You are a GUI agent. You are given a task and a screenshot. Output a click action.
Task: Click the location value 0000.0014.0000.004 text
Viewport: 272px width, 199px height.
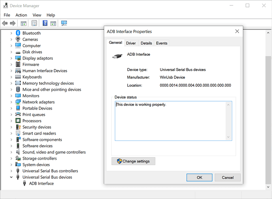[x=195, y=85]
